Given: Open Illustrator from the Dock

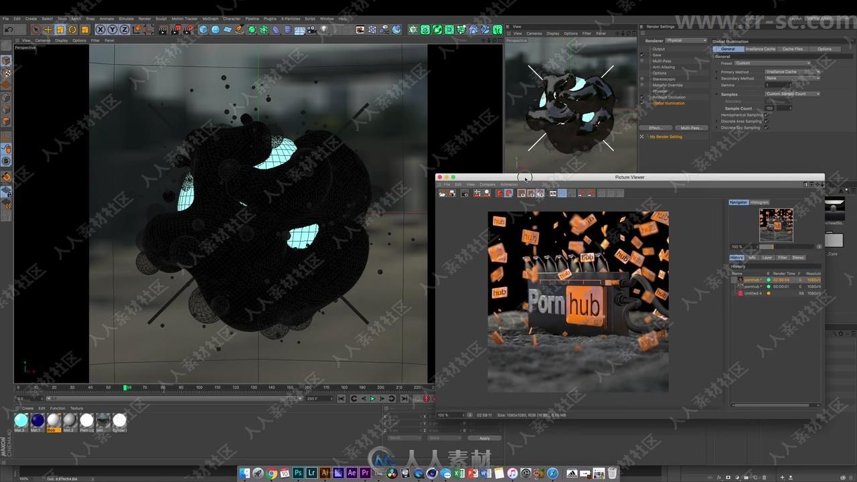Looking at the screenshot, I should pos(325,473).
